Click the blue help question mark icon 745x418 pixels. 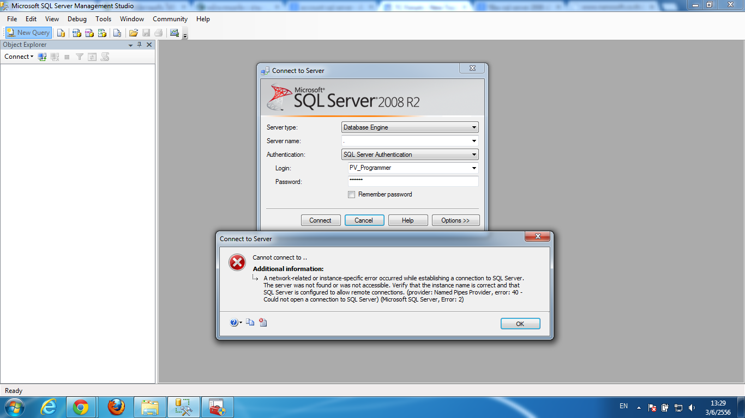point(234,322)
